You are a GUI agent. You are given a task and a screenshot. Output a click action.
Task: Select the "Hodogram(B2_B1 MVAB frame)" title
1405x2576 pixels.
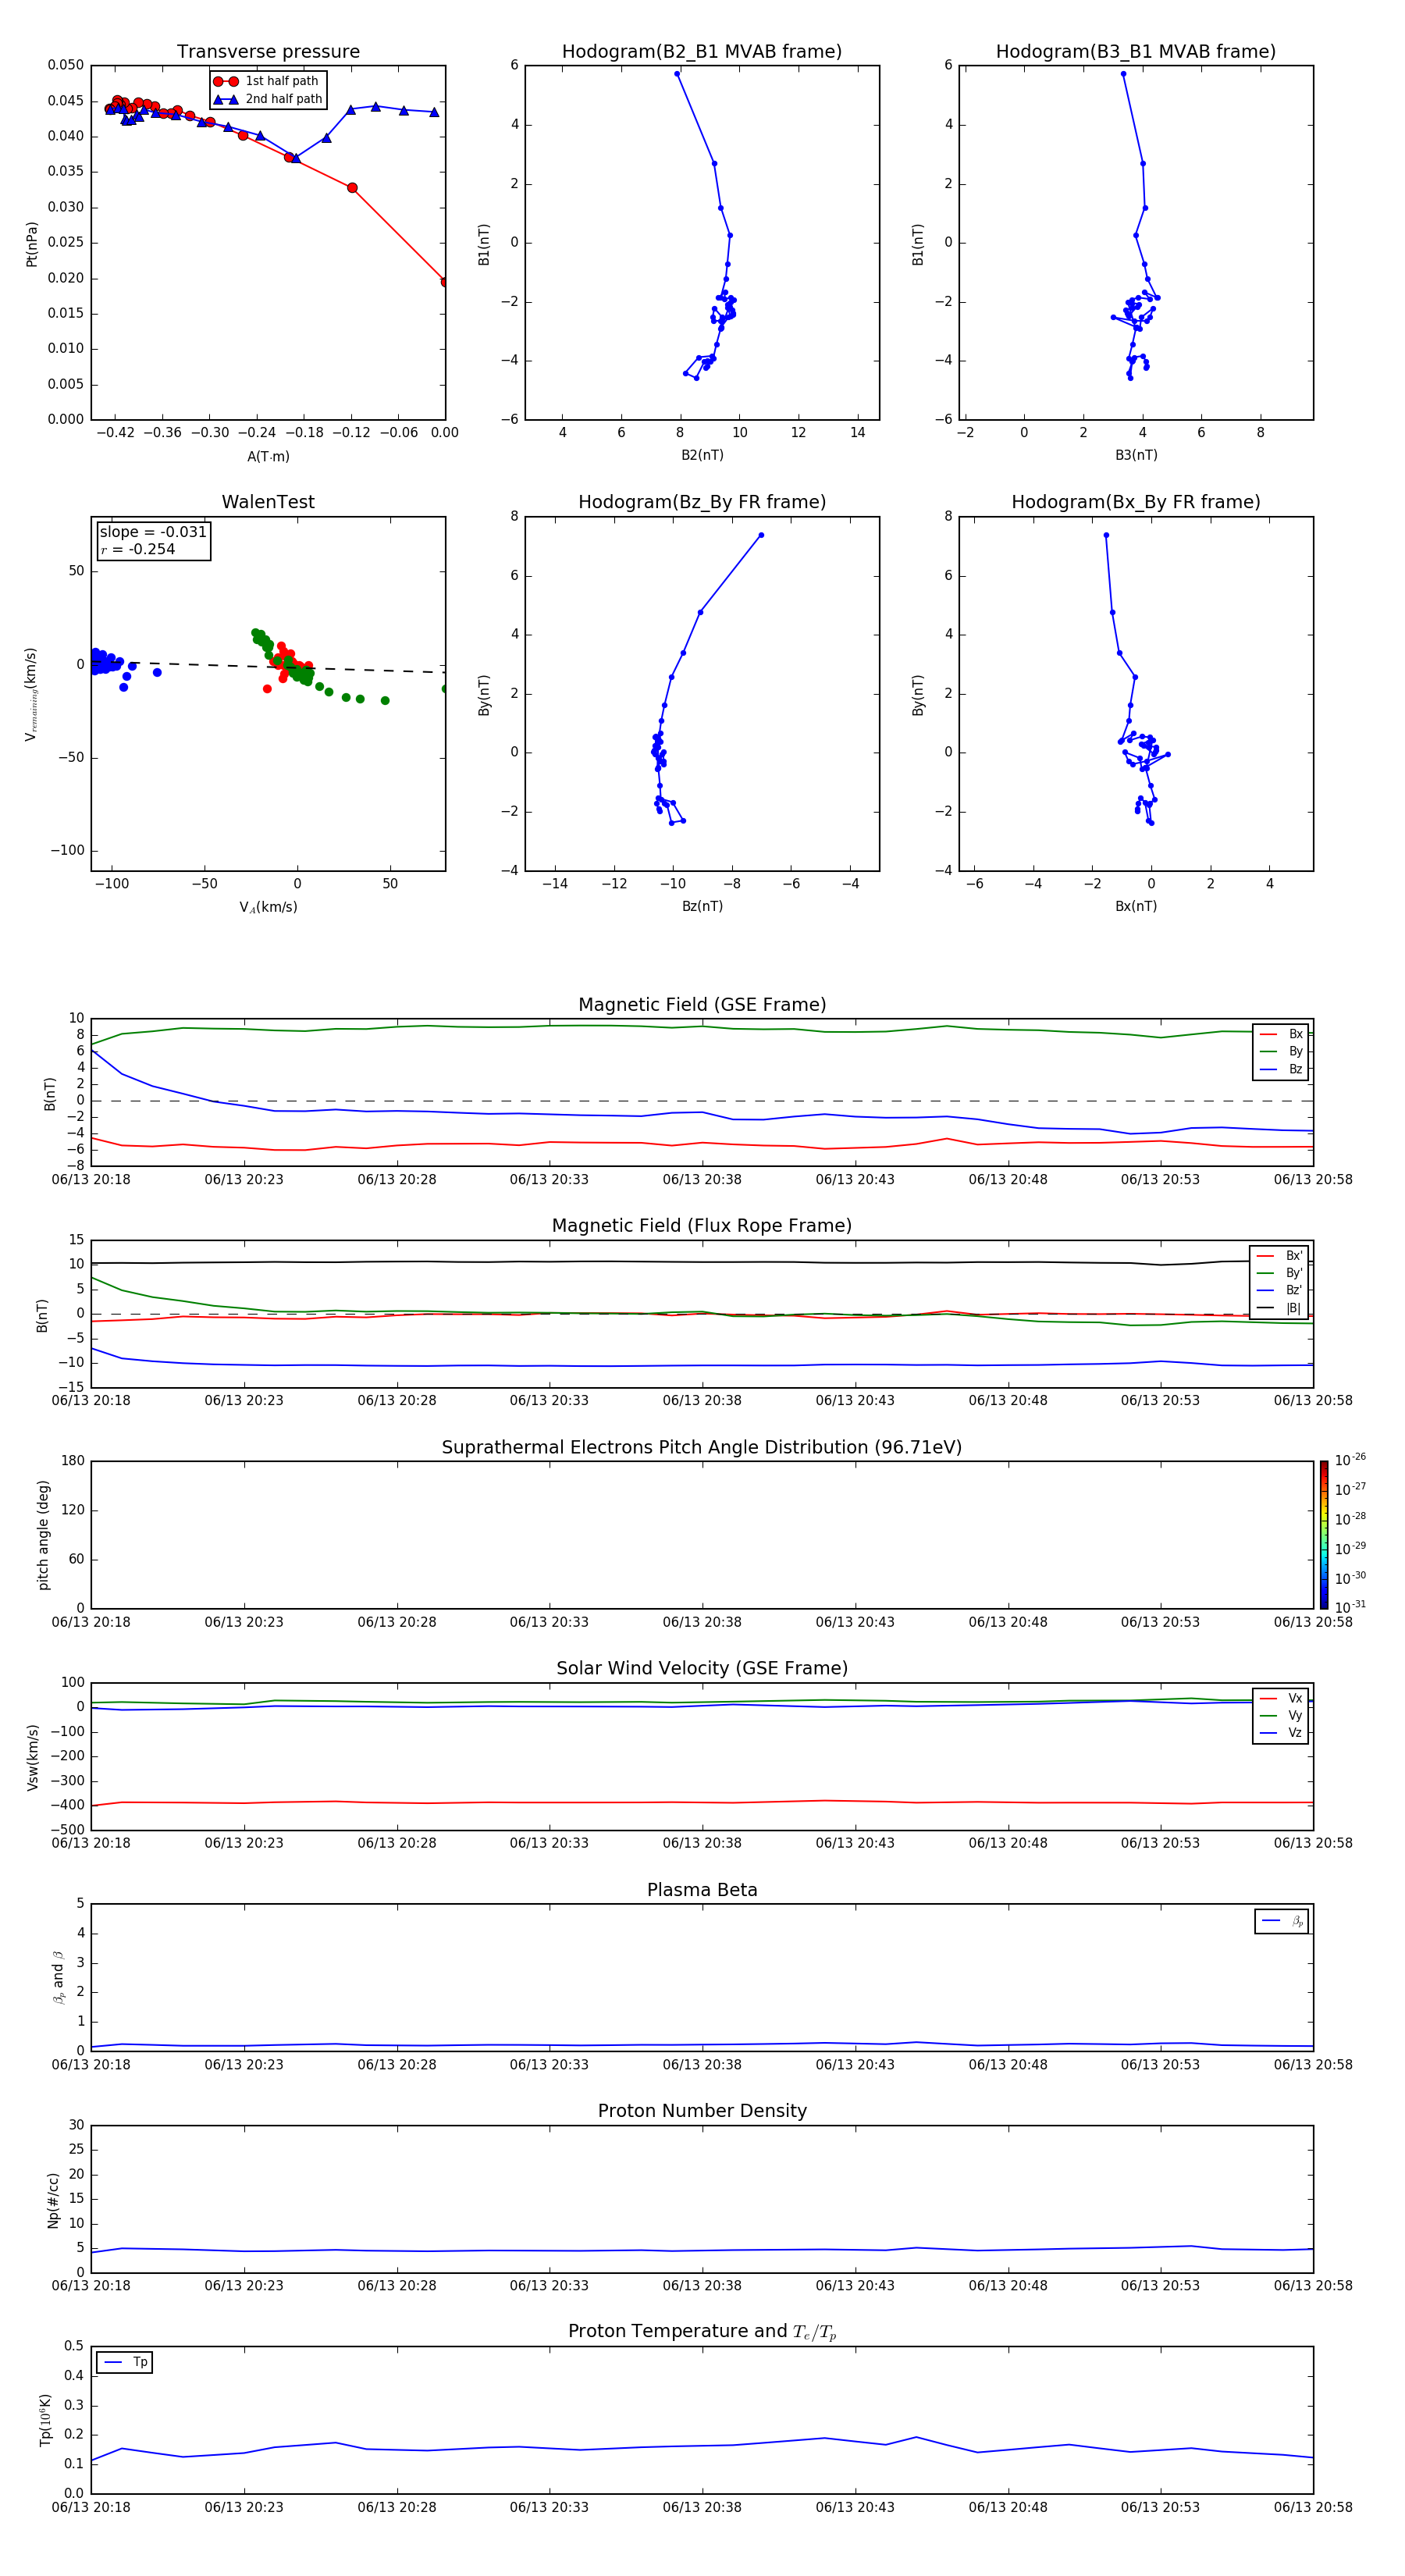click(702, 52)
